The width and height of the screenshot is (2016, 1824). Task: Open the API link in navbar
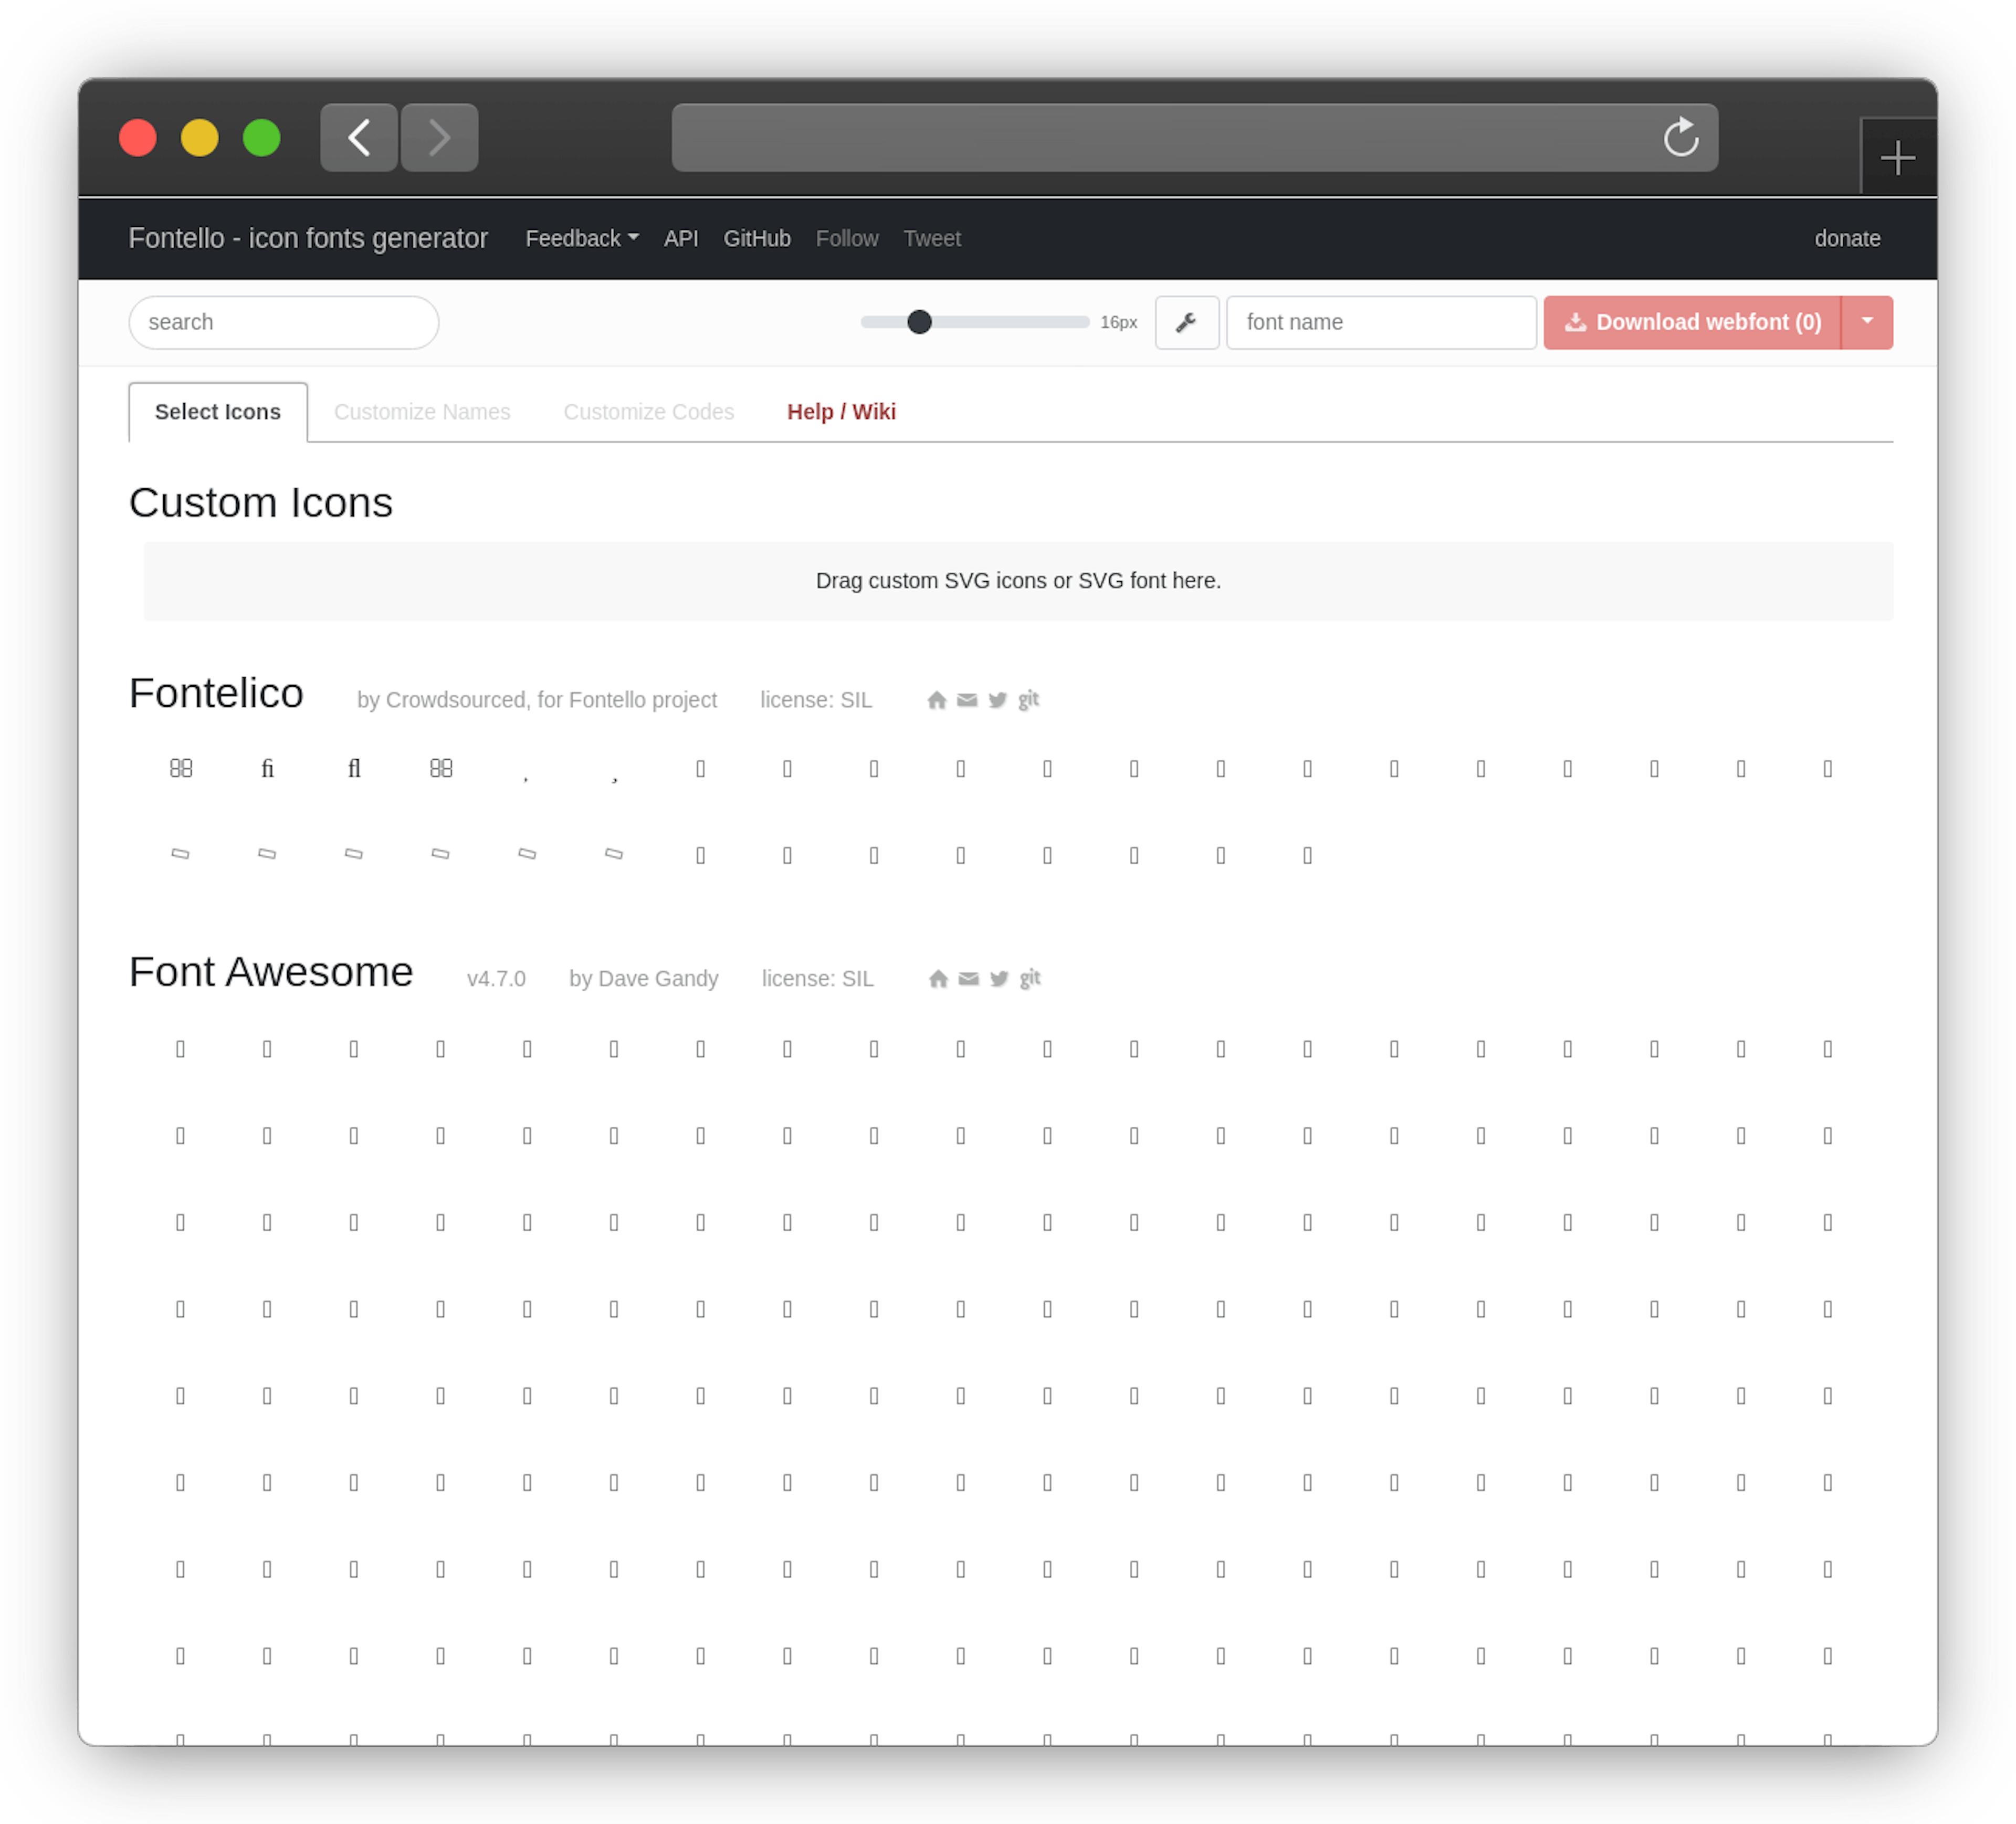click(681, 238)
